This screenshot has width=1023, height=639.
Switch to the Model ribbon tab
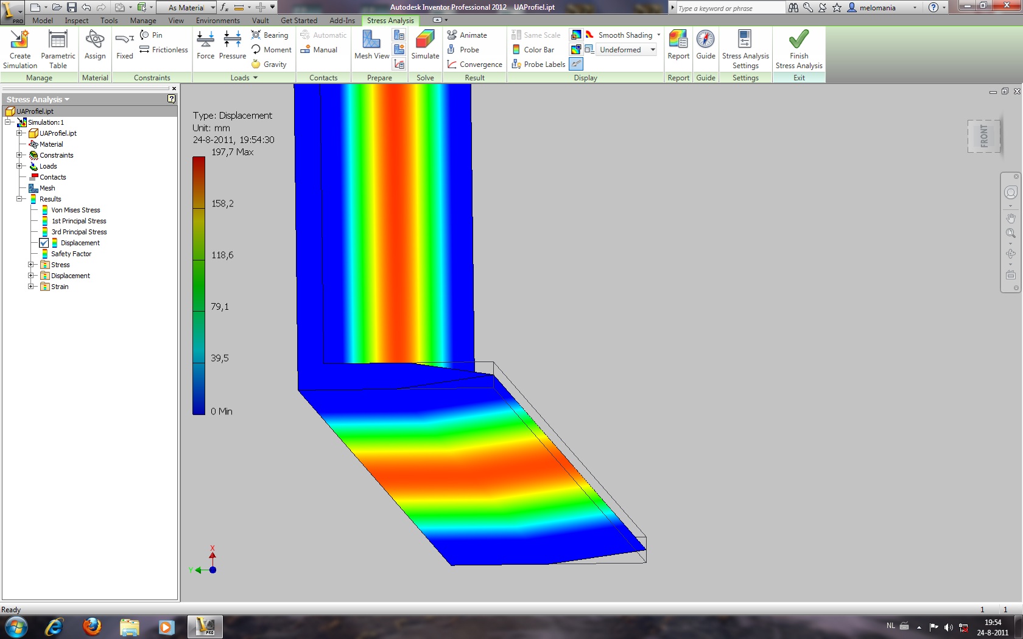pos(43,20)
